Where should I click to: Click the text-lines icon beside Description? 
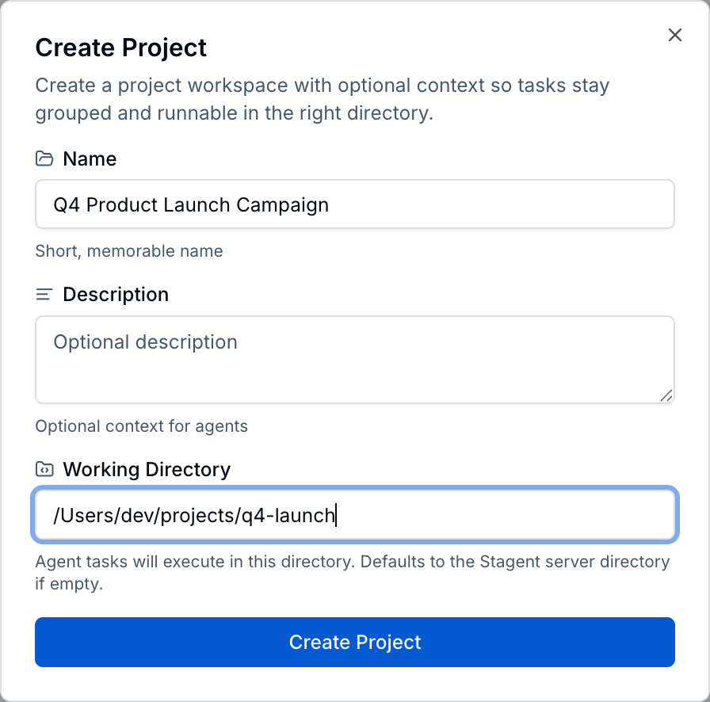pyautogui.click(x=44, y=294)
